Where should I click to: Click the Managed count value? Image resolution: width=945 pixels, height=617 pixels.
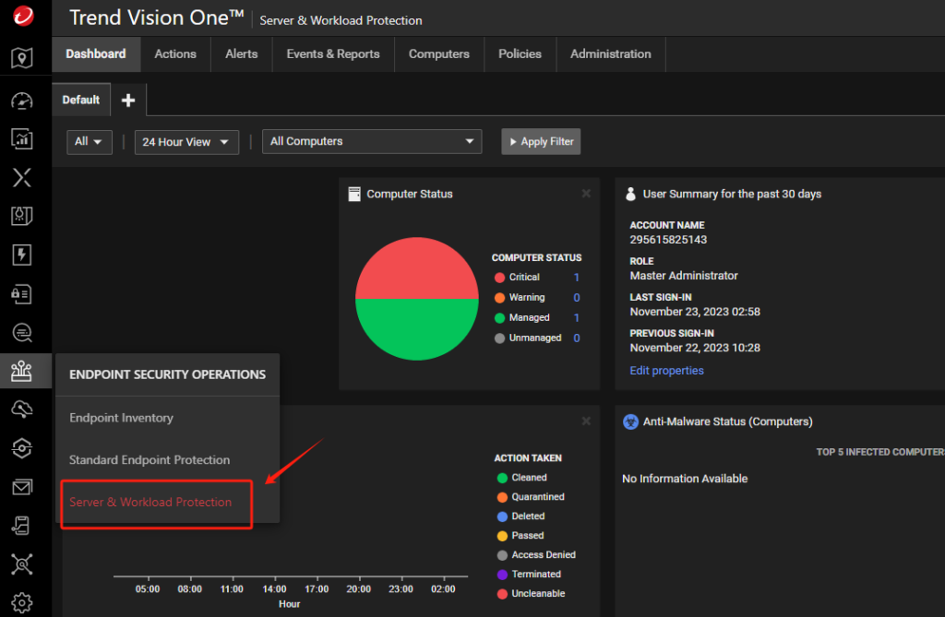click(x=576, y=317)
